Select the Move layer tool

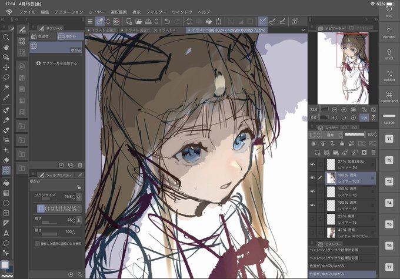point(6,68)
